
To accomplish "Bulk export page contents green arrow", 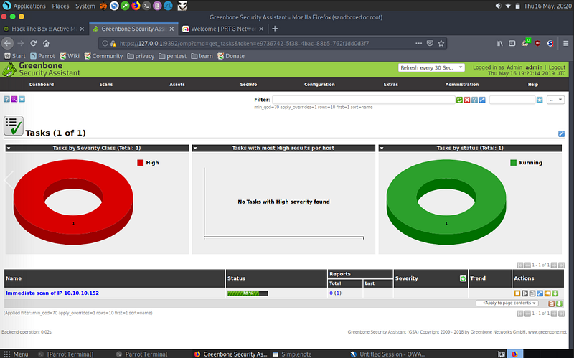I will point(559,303).
